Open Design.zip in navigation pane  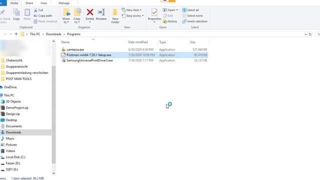(x=13, y=114)
